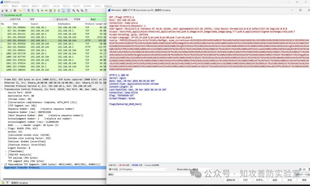Go back in packet history (left arrow)
This screenshot has height=186, width=310.
pos(42,10)
